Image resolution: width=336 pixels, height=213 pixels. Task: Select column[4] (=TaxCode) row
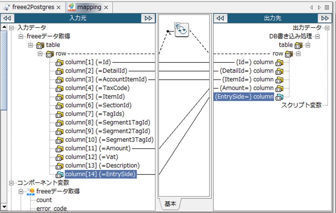pyautogui.click(x=97, y=88)
